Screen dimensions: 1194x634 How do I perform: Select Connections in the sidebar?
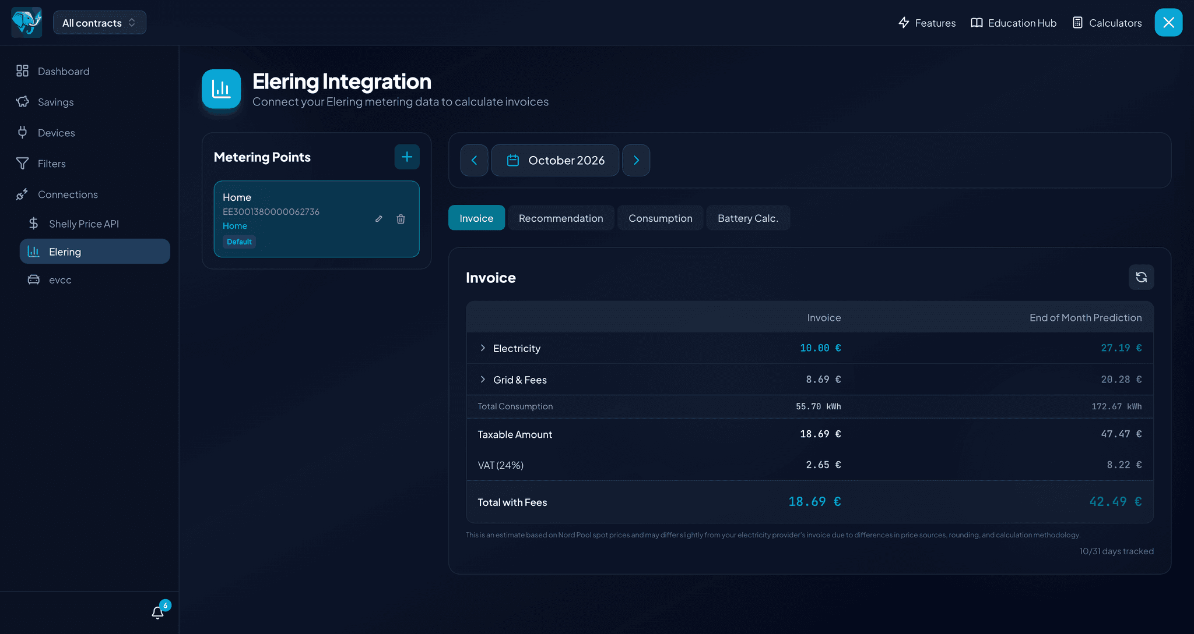coord(89,194)
